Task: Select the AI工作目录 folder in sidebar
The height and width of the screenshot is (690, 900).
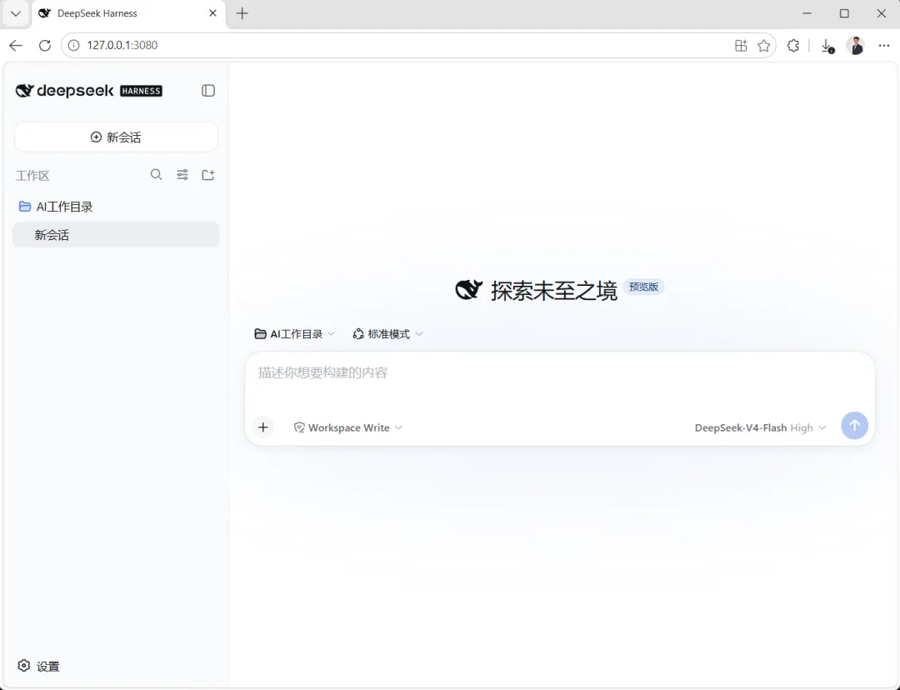Action: pos(116,207)
